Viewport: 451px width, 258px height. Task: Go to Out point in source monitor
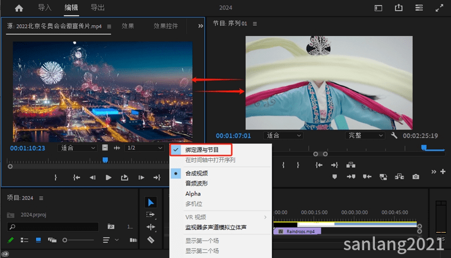click(157, 177)
